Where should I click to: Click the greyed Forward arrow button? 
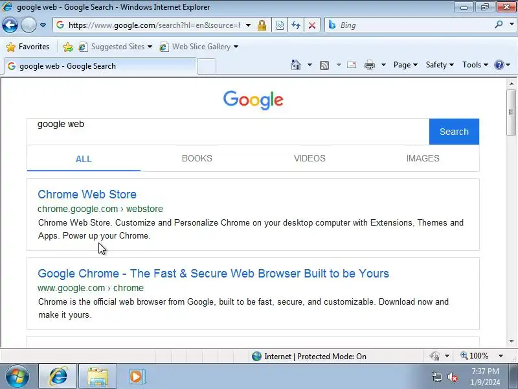[28, 25]
